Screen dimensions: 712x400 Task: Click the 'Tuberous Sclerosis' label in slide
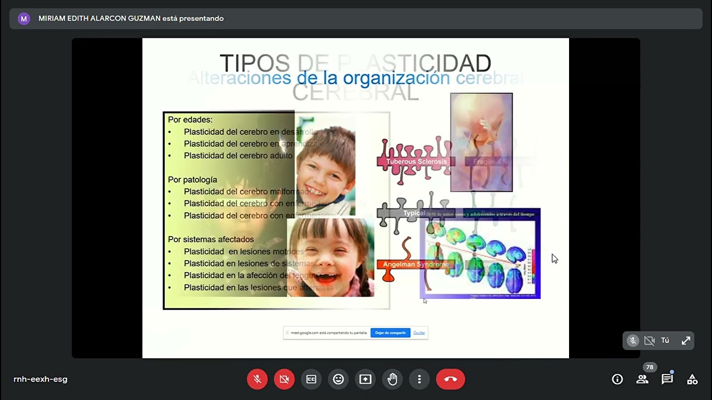[x=416, y=162]
